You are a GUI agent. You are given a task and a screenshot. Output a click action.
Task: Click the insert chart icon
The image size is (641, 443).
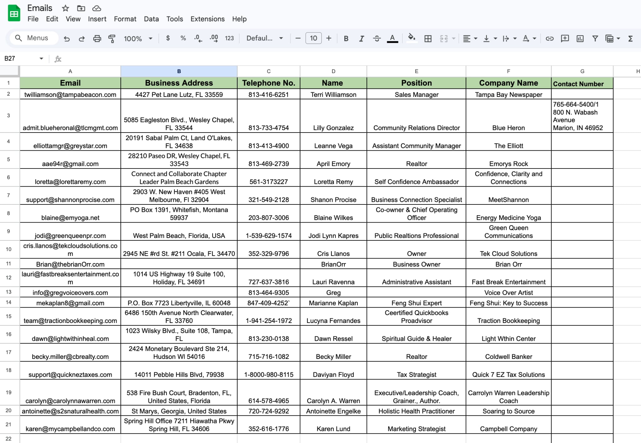point(580,38)
